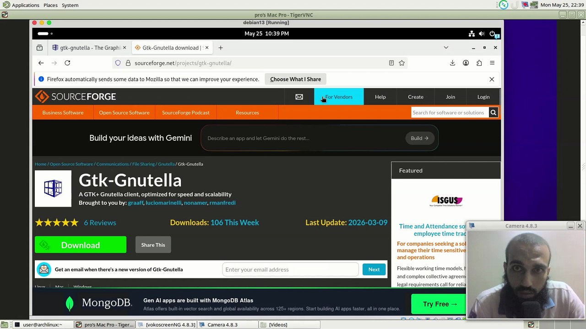Viewport: 586px width, 329px height.
Task: Click the SourceForge envelope mail icon
Action: [x=299, y=97]
